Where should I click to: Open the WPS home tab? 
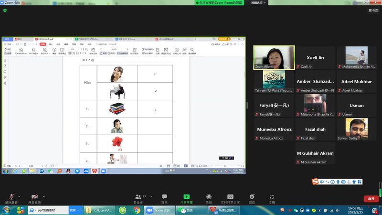pos(7,39)
